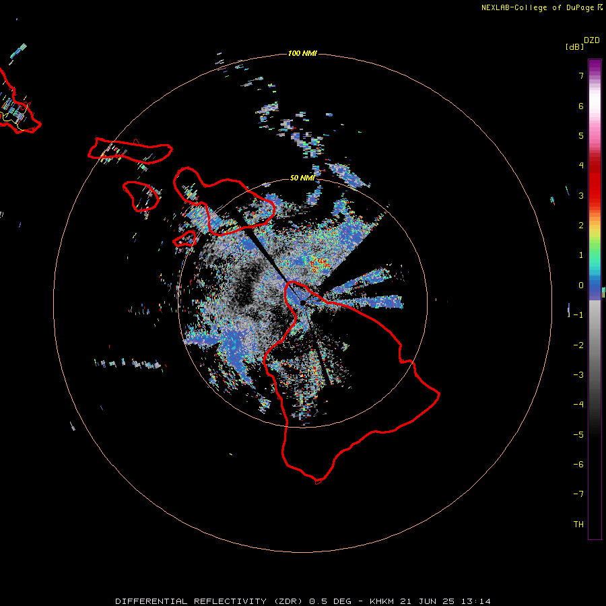
Task: Click the 3 value on color scale
Action: [x=581, y=195]
